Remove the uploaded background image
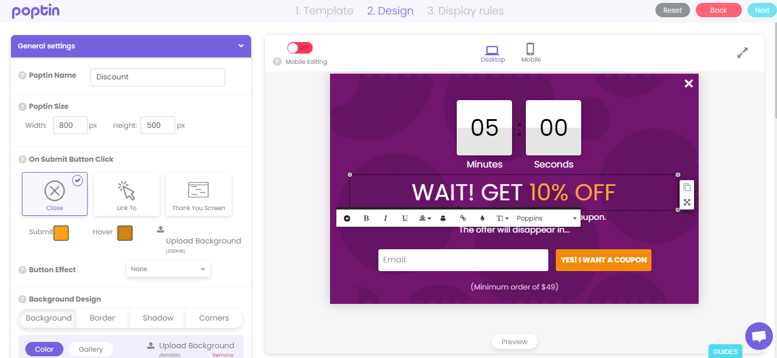 224,354
